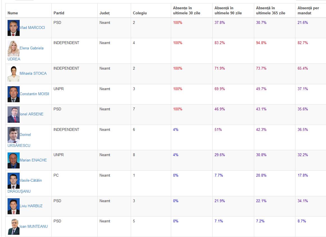
Task: Open Vlad MARCOCI profile link
Action: (x=32, y=28)
